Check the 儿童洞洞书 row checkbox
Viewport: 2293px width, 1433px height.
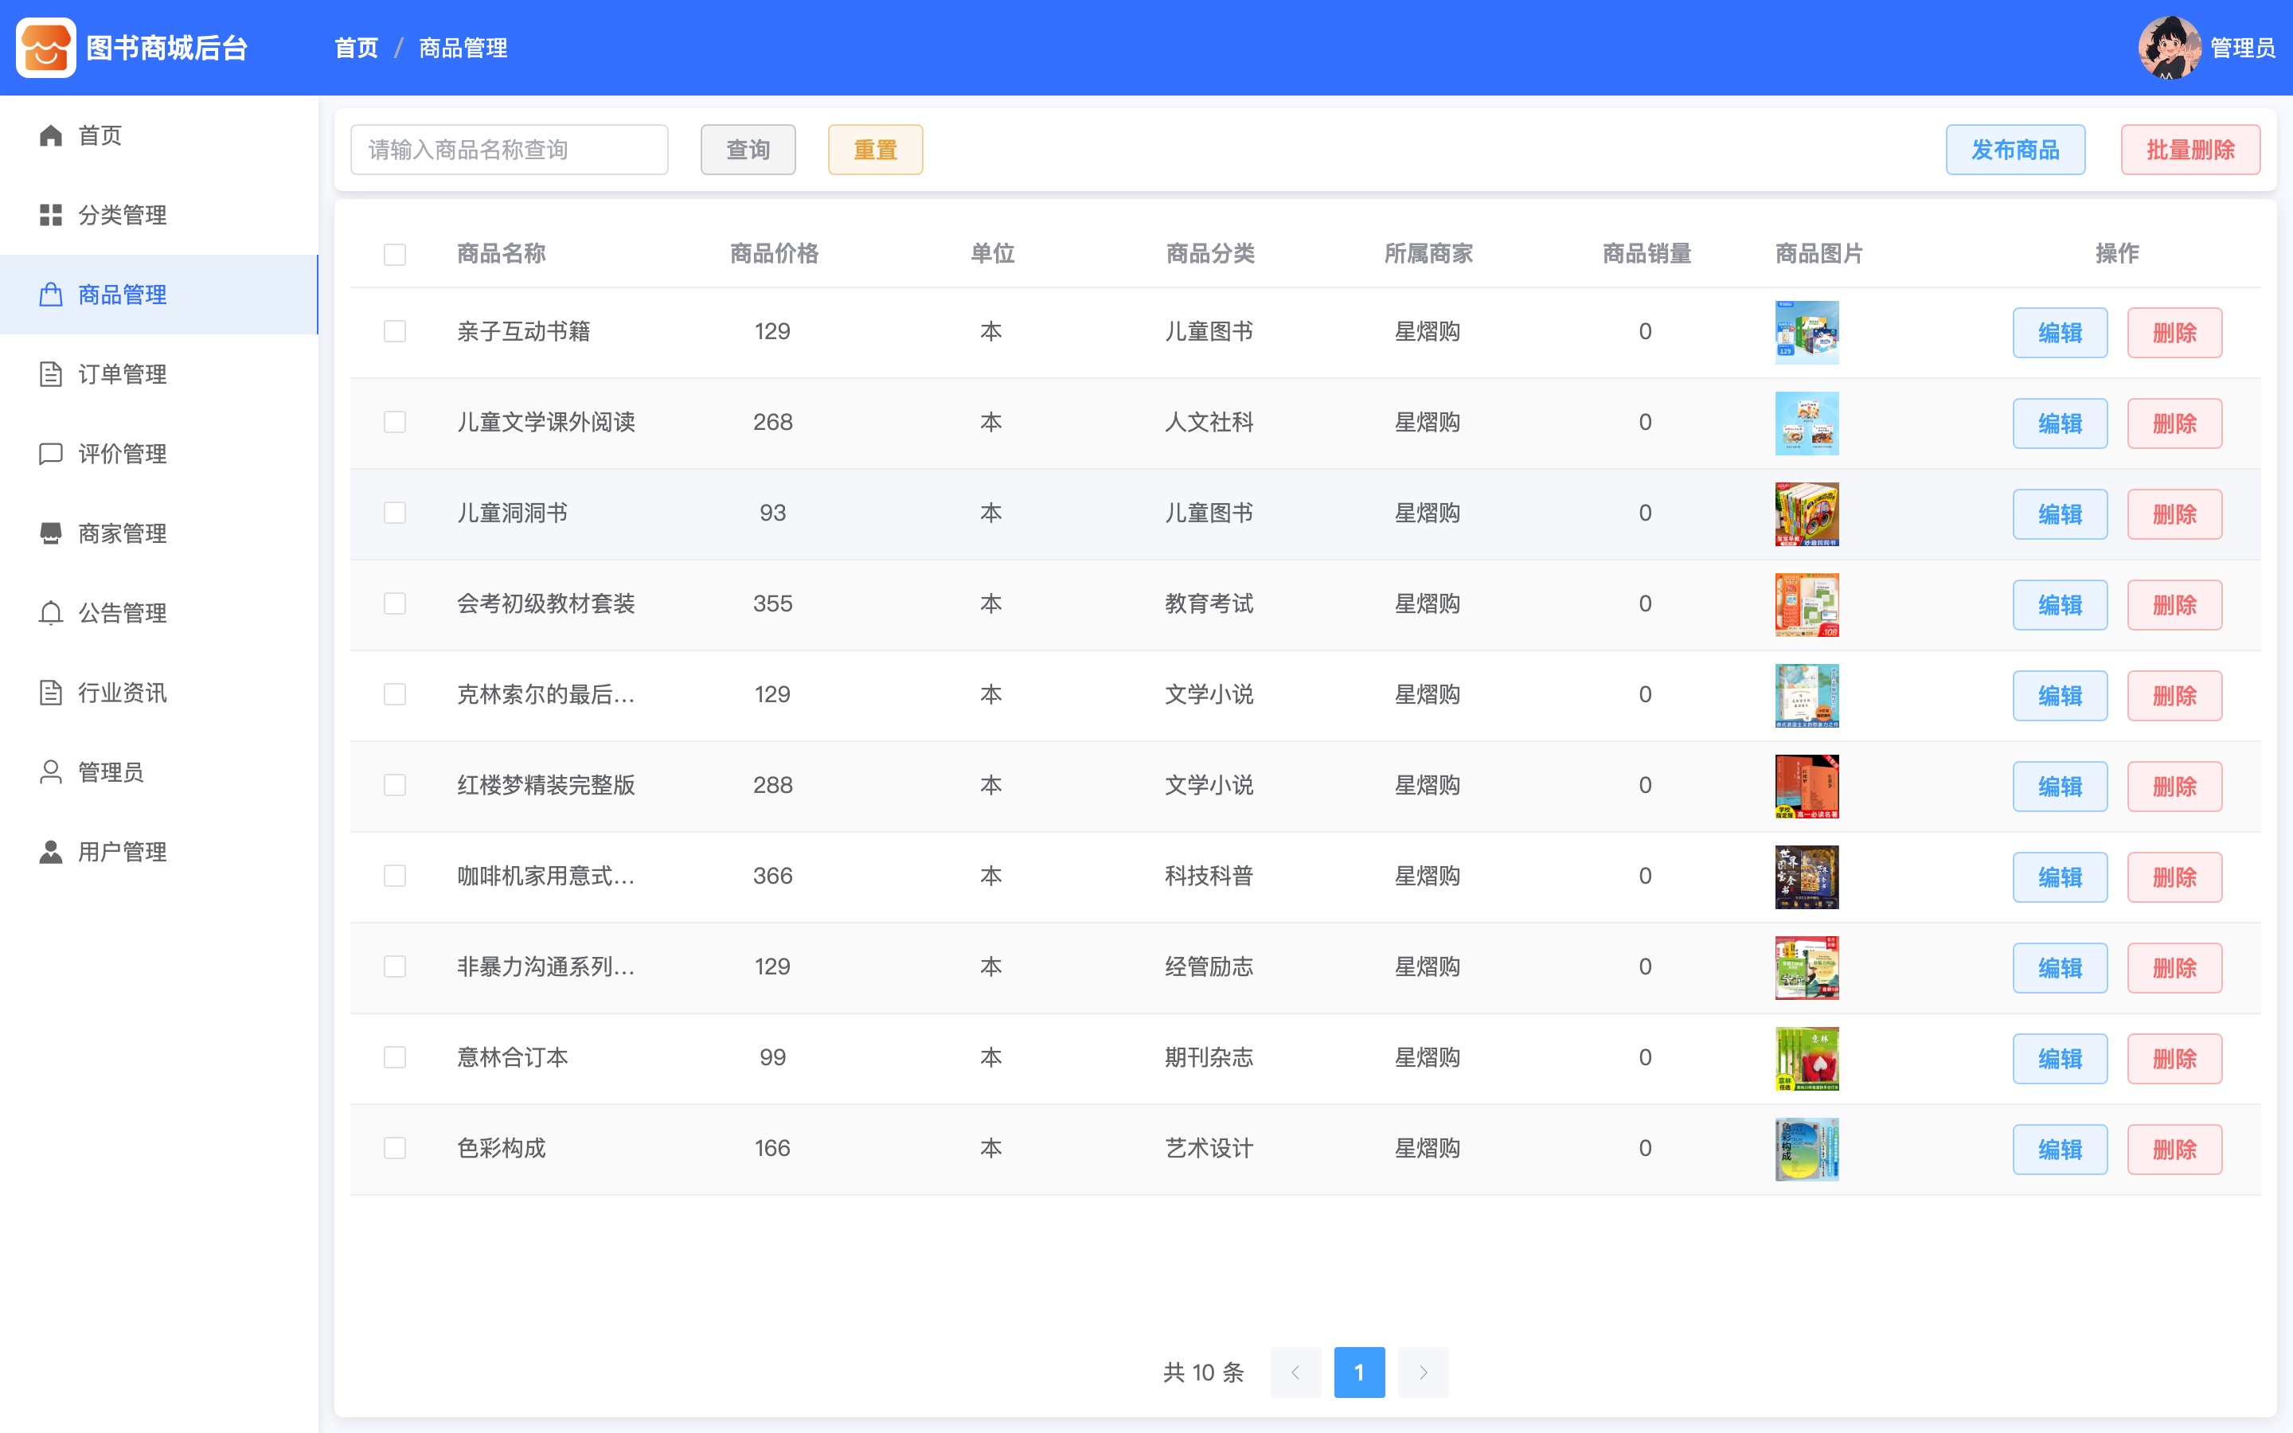[395, 513]
